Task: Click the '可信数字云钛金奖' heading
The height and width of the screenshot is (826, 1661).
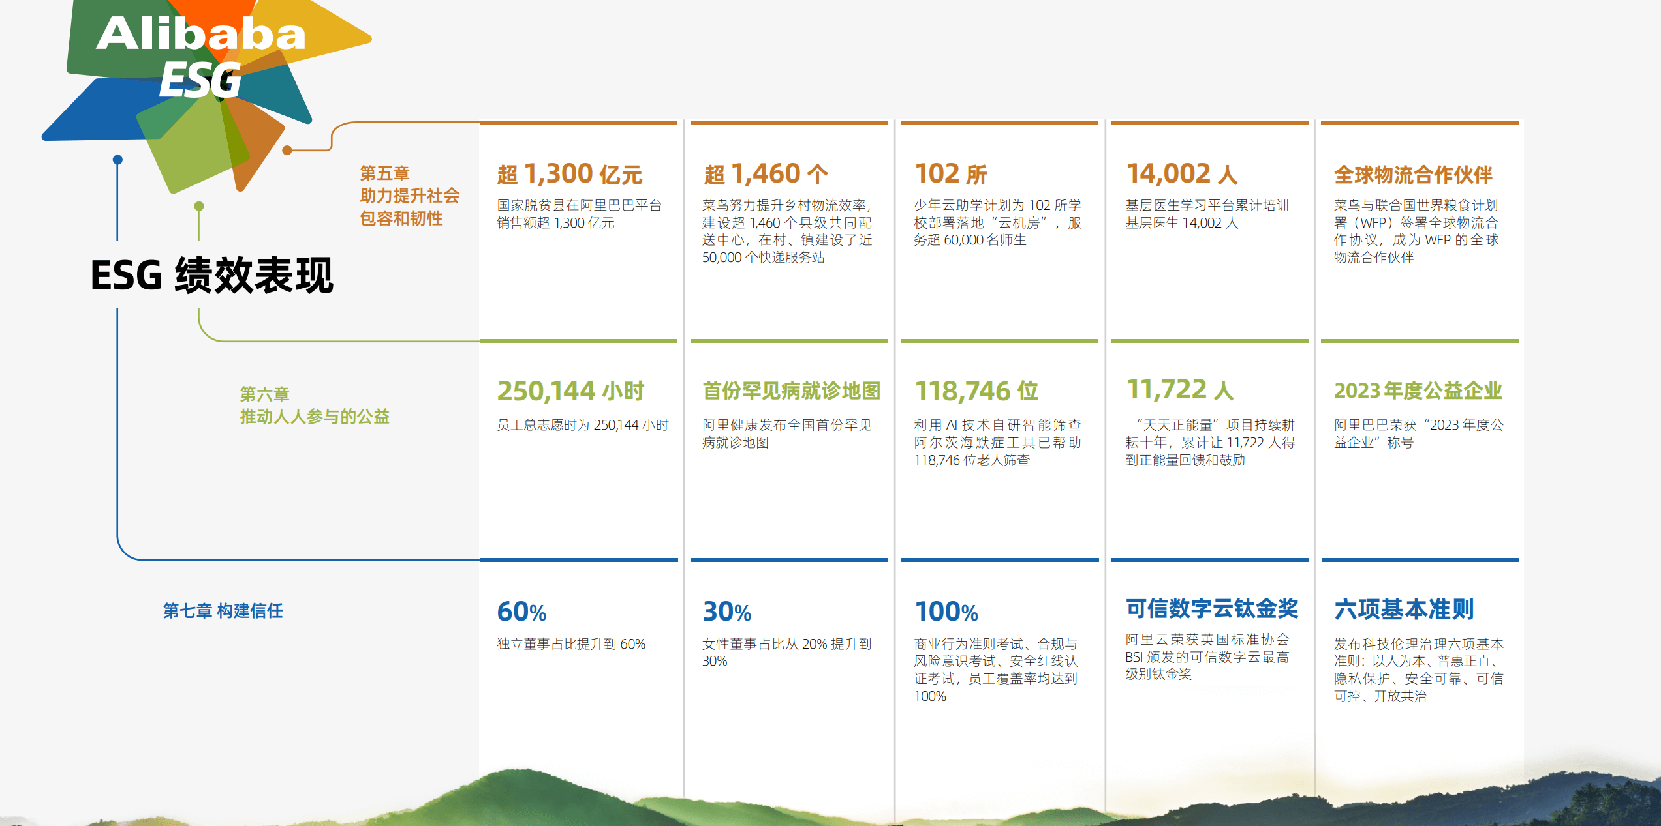Action: point(1213,609)
